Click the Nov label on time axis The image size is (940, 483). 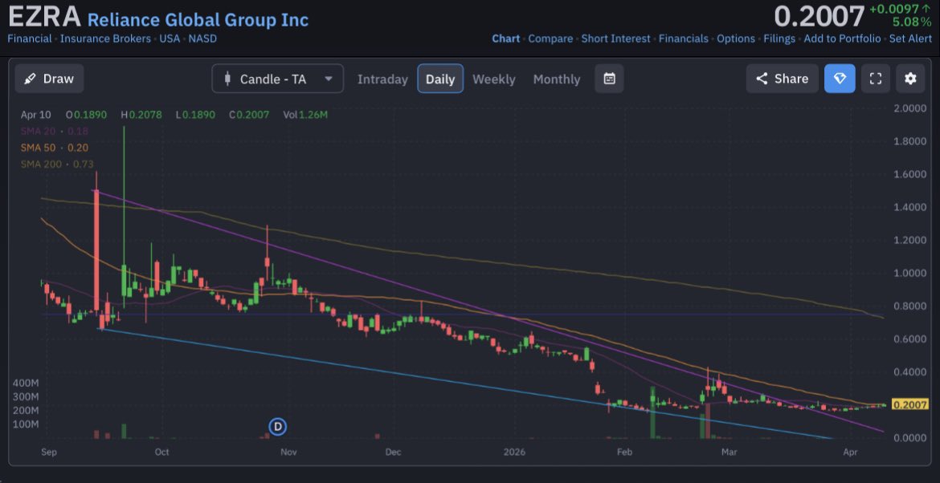289,453
